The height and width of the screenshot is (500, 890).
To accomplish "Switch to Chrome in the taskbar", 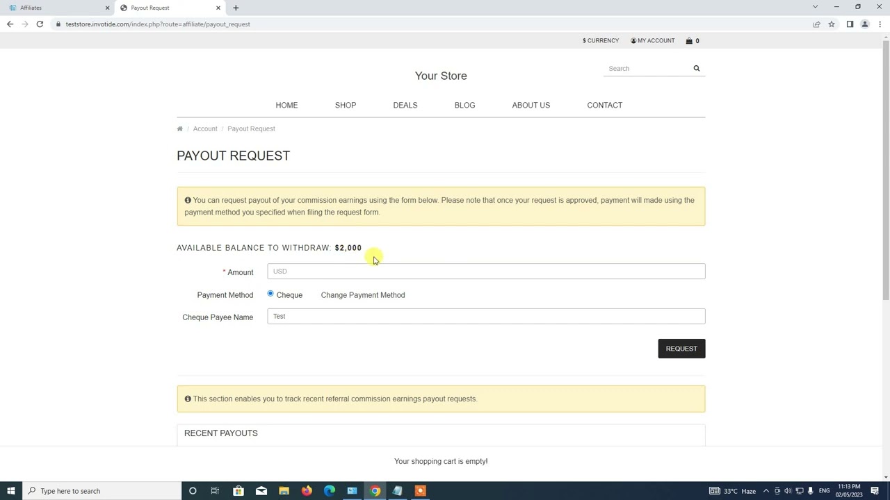I will (375, 491).
